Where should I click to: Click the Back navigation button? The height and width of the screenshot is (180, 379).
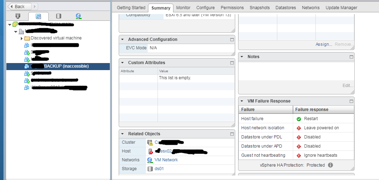(19, 6)
